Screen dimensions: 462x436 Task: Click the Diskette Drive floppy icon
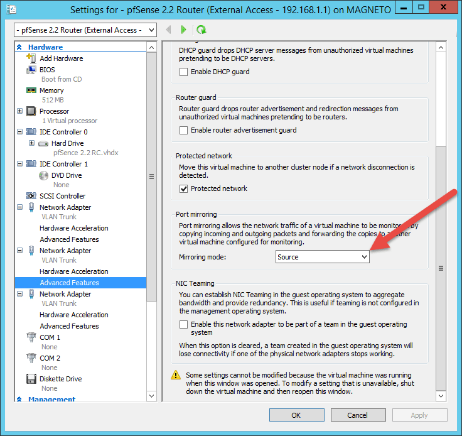[31, 379]
